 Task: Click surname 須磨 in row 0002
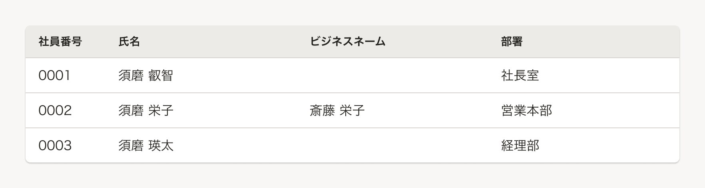click(131, 110)
